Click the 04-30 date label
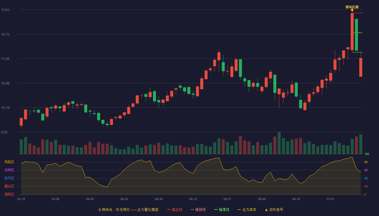Viewport: 379px width, 216px height. 159,199
